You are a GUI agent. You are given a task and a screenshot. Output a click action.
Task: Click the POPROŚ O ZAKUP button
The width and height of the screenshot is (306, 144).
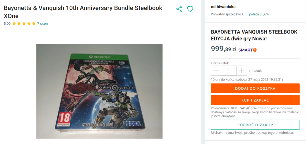click(255, 125)
